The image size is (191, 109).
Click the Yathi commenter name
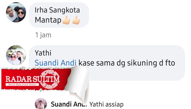[43, 53]
